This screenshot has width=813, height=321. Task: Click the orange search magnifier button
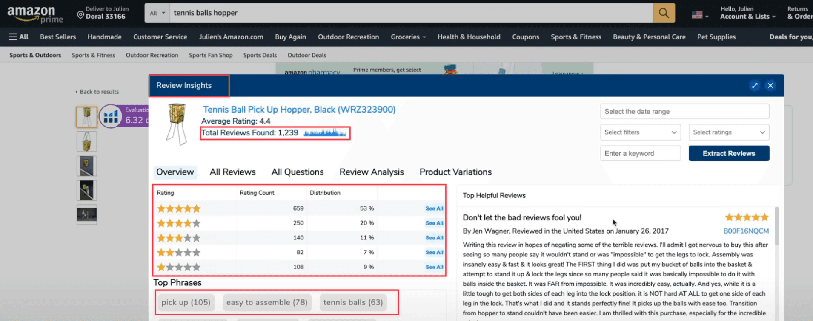(664, 13)
